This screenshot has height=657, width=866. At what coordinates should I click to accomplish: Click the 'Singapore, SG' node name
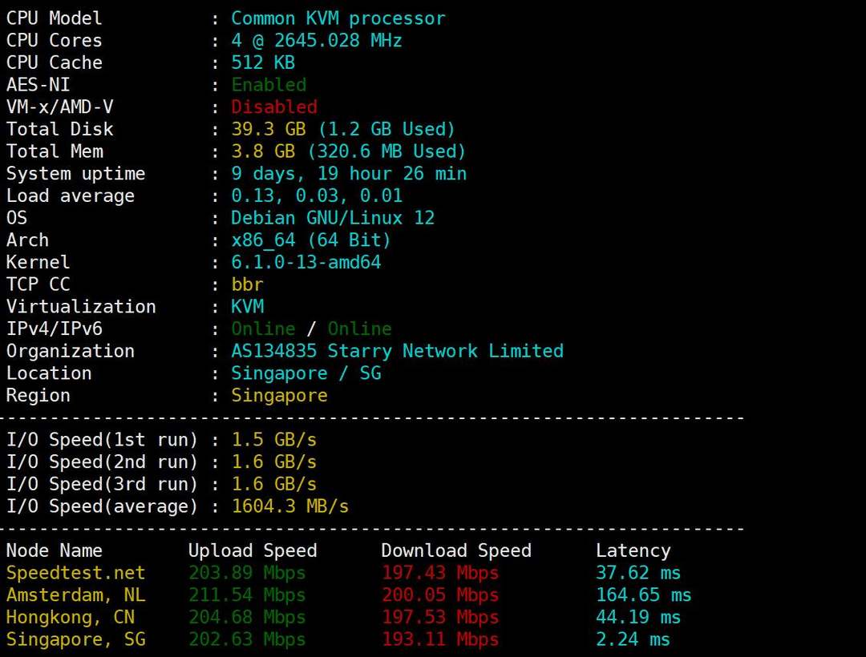(75, 639)
